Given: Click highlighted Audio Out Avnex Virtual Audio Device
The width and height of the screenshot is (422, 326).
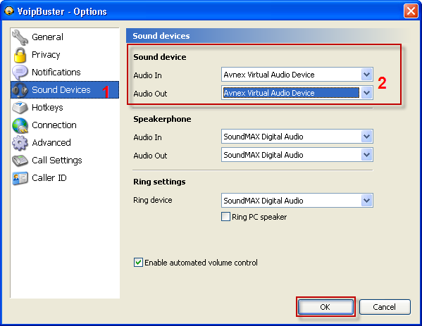Looking at the screenshot, I should coord(291,93).
